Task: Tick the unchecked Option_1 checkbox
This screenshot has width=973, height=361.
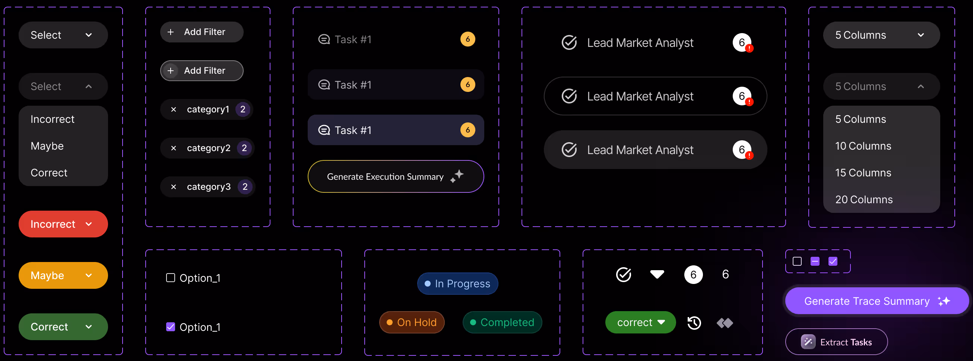Action: [x=171, y=278]
